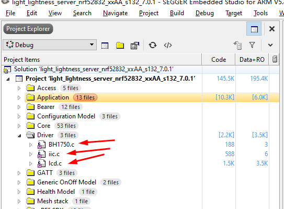Open the Build menu
Viewport: 284px width, 209px height.
click(177, 13)
